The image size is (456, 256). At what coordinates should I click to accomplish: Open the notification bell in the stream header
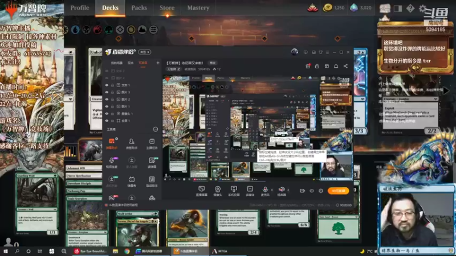[336, 66]
